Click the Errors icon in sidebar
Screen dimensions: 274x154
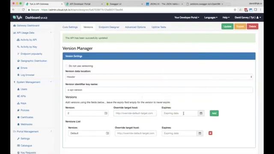tap(18, 68)
